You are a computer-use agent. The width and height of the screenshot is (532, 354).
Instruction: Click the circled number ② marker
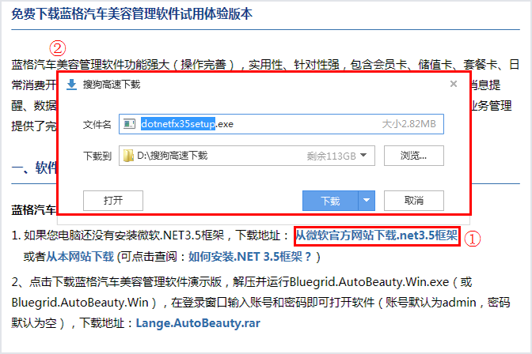pyautogui.click(x=58, y=47)
